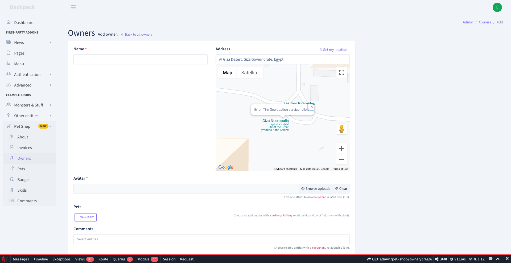The width and height of the screenshot is (511, 263).
Task: Click the Get my location pin icon
Action: point(321,50)
